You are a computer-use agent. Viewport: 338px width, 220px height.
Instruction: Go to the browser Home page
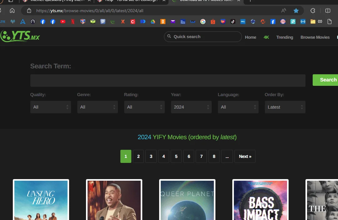click(x=12, y=11)
